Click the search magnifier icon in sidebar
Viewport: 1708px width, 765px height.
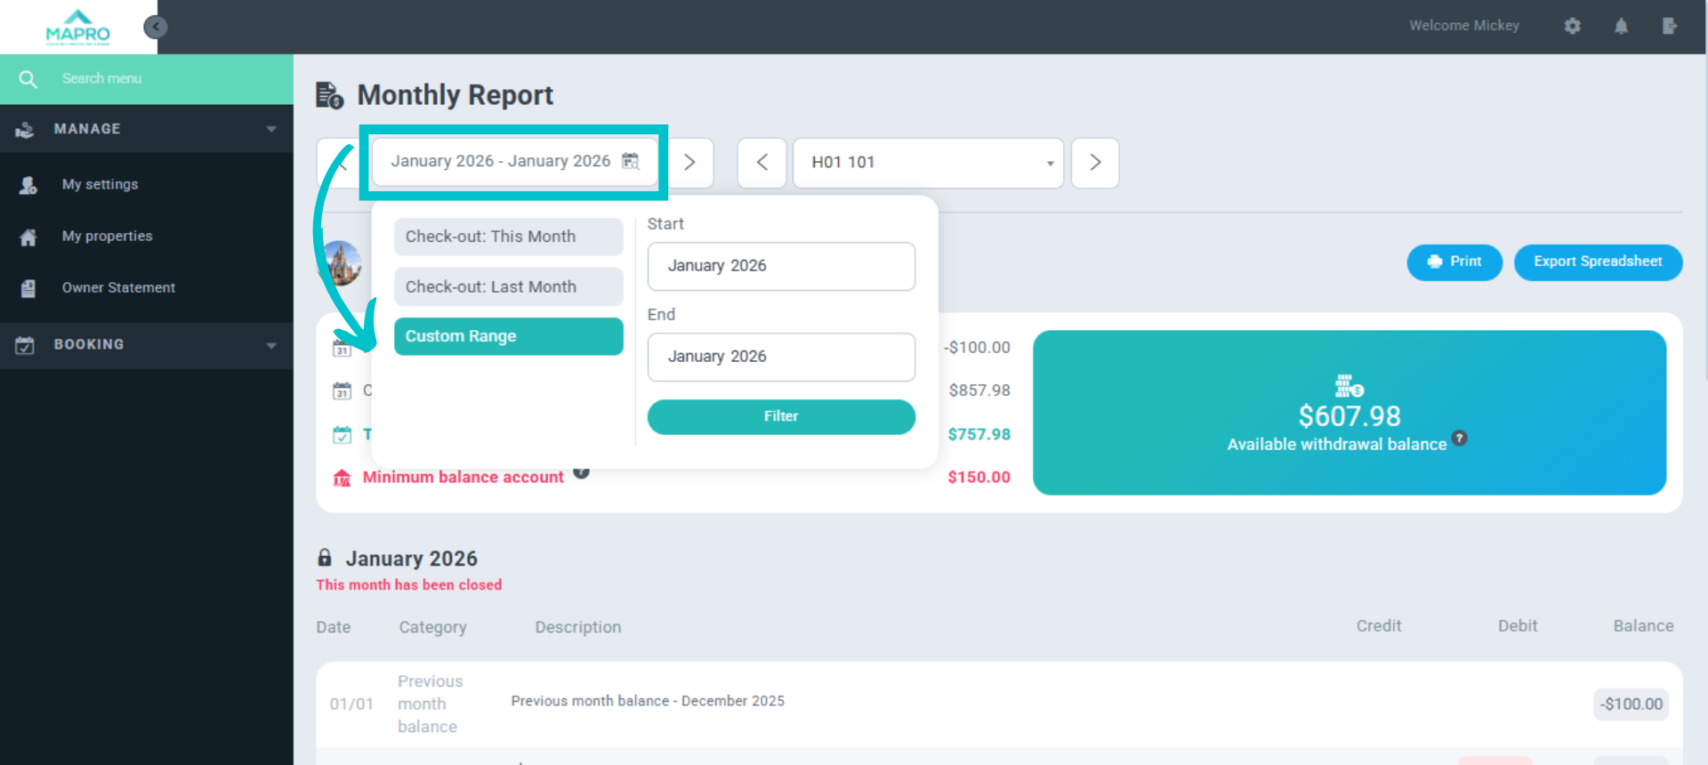(x=28, y=79)
